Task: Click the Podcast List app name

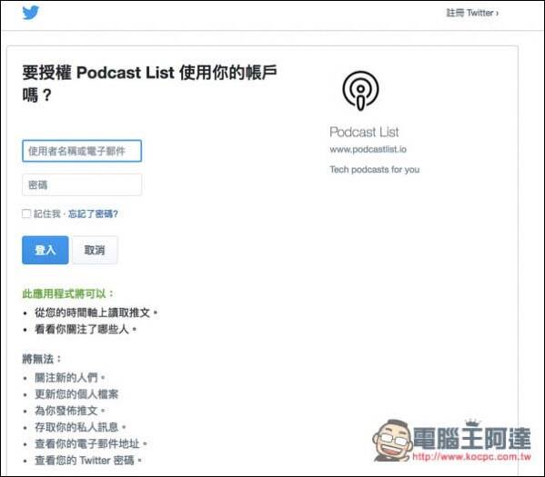Action: [364, 132]
